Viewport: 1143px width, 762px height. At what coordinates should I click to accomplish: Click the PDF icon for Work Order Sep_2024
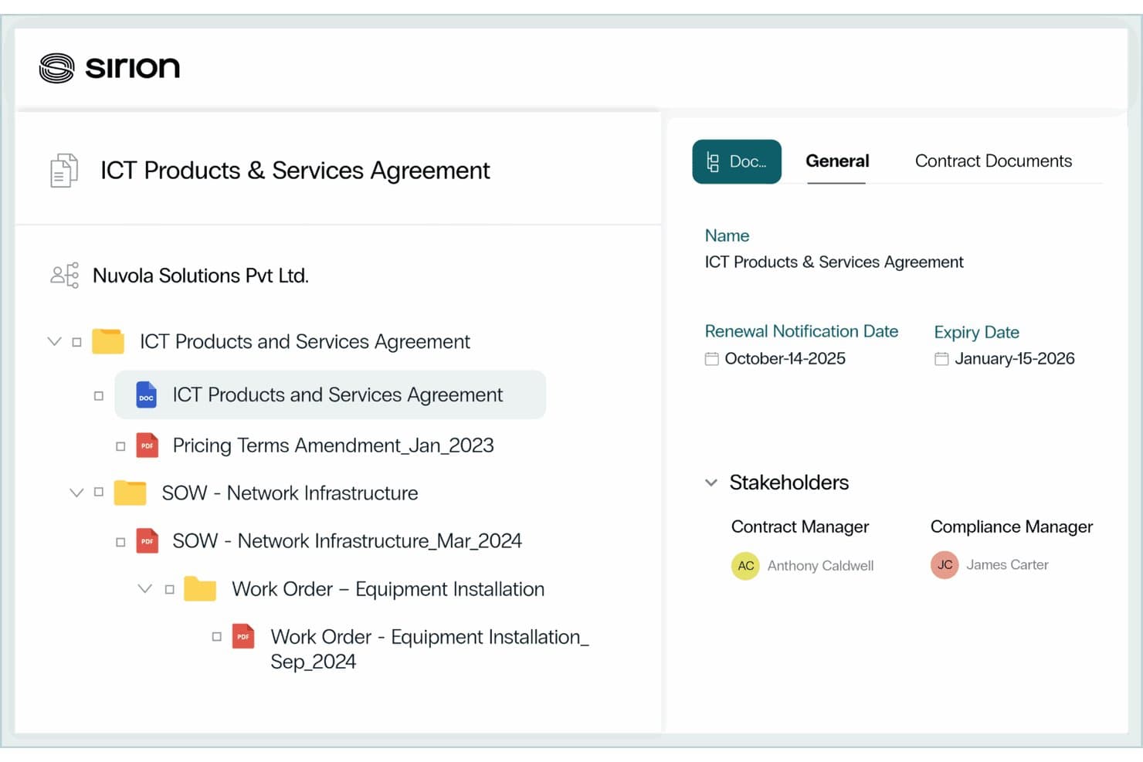[243, 636]
